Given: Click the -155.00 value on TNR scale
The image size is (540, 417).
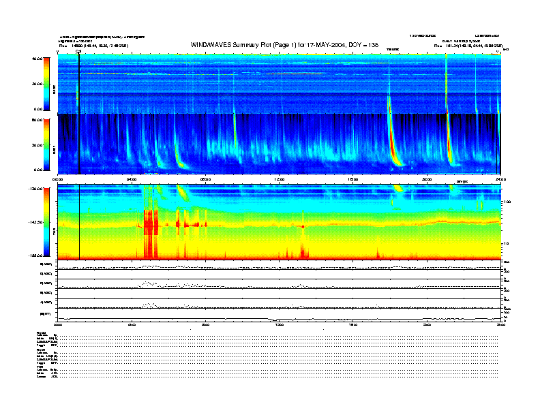Looking at the screenshot, I should click(36, 255).
